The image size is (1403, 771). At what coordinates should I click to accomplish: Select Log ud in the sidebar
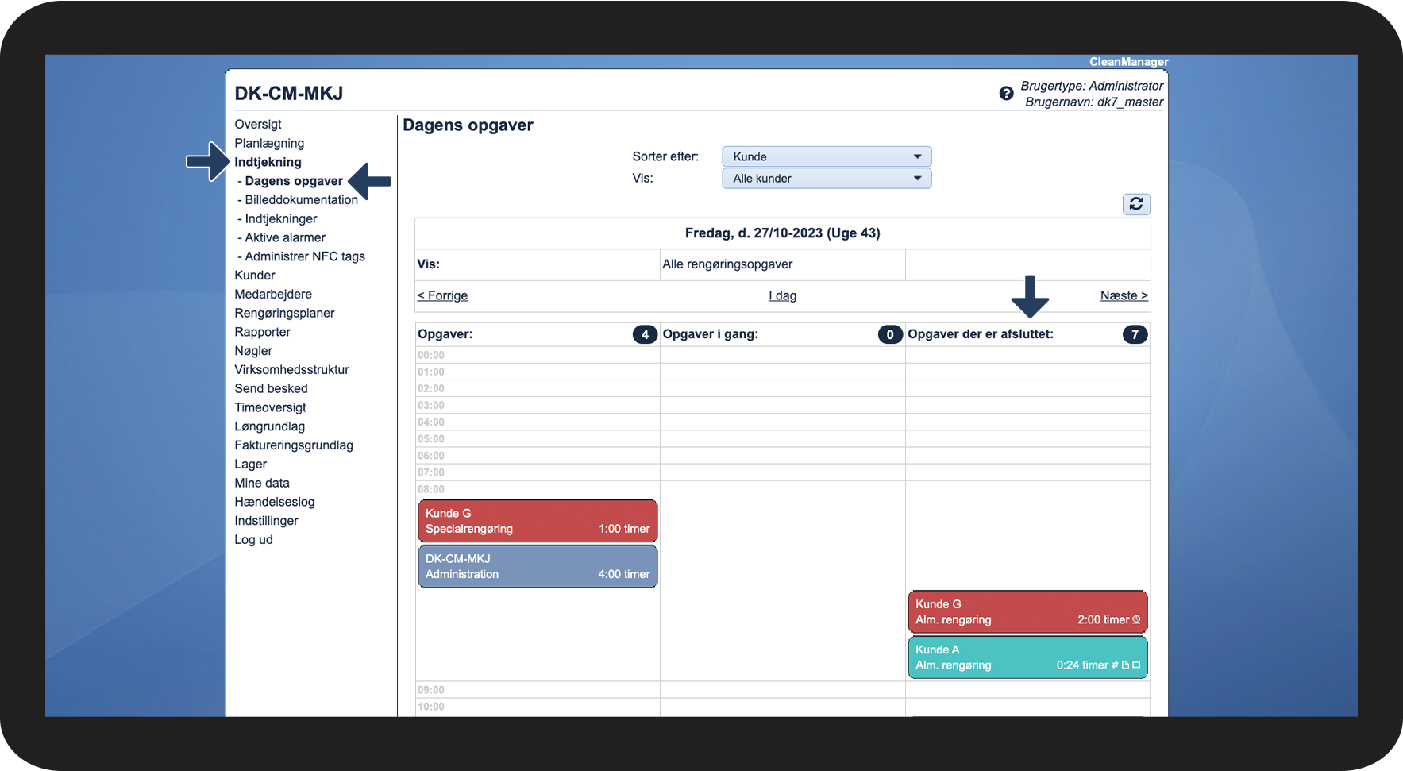253,540
